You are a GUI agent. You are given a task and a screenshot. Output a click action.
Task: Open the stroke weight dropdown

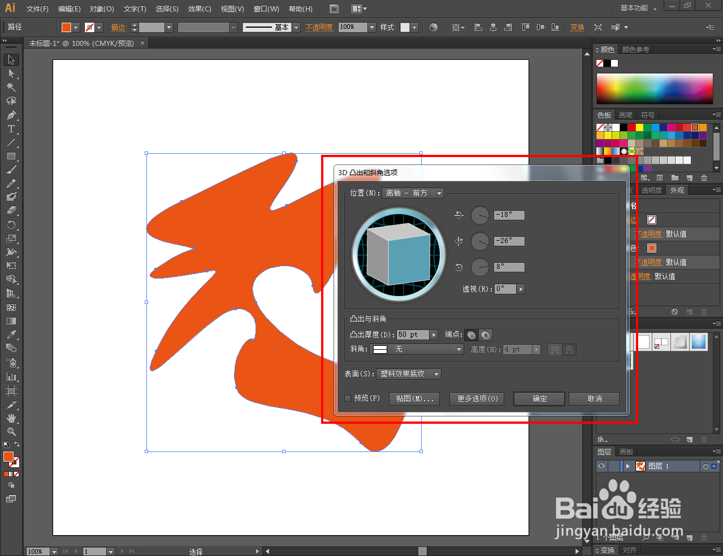[168, 27]
